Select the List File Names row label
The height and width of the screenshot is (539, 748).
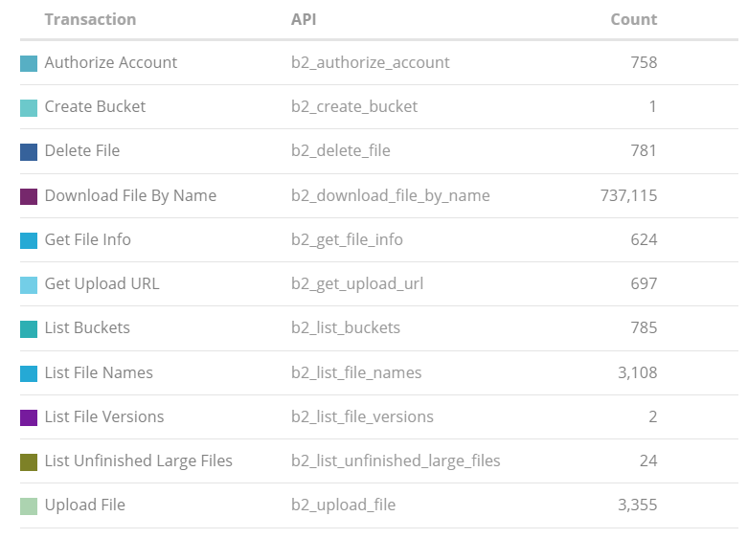pos(99,372)
